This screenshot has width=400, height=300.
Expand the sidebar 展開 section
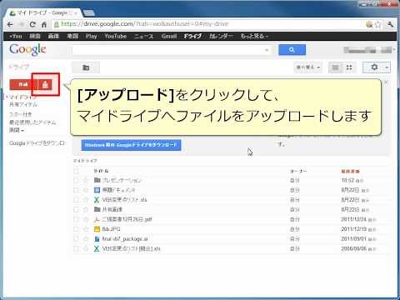(17, 130)
